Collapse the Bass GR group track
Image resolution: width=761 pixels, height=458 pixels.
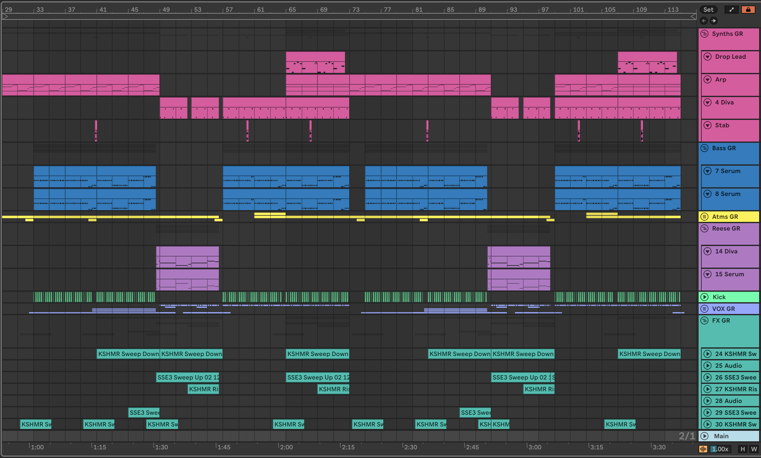(704, 148)
